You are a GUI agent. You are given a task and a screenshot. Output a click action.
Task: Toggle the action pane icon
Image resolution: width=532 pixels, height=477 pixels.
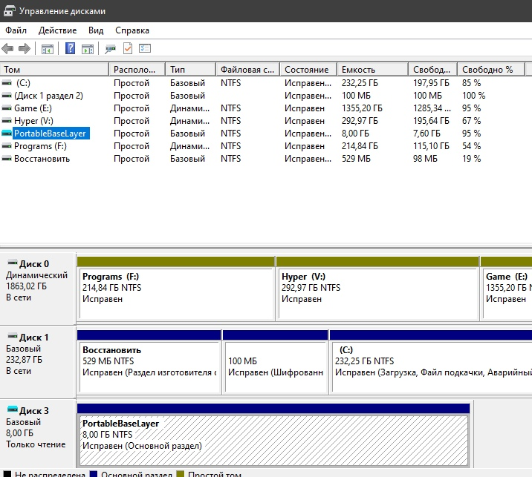[88, 49]
